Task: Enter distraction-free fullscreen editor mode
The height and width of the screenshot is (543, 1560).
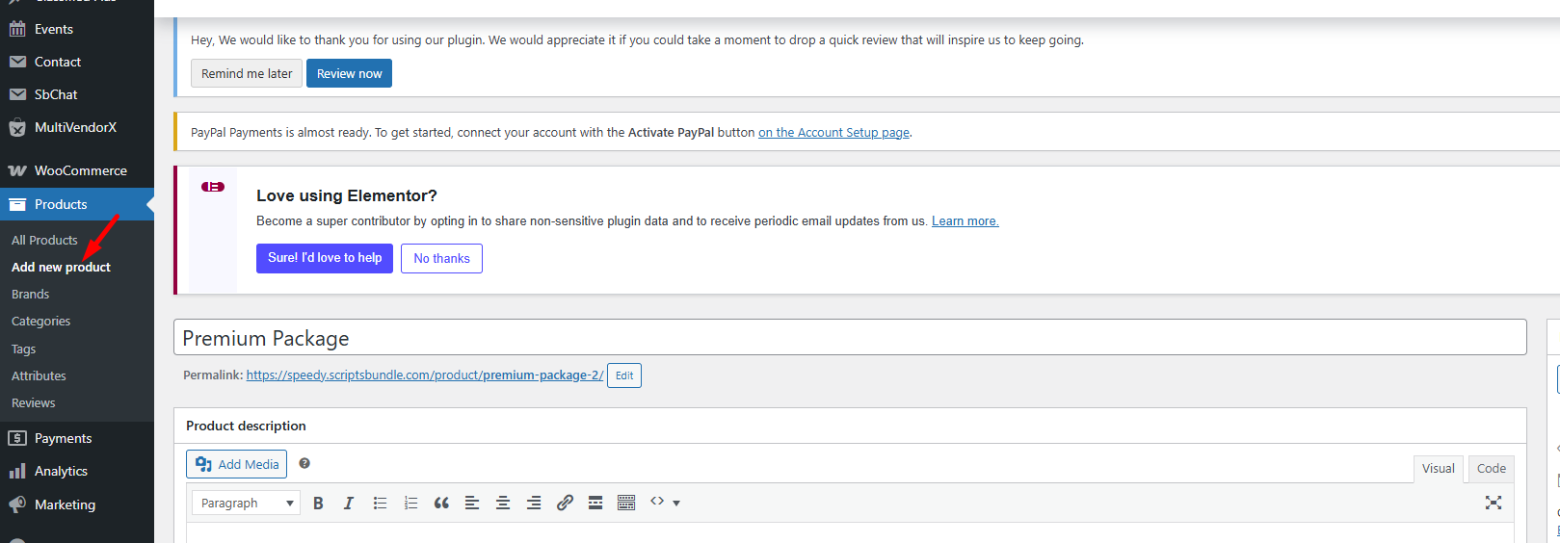Action: coord(1494,503)
